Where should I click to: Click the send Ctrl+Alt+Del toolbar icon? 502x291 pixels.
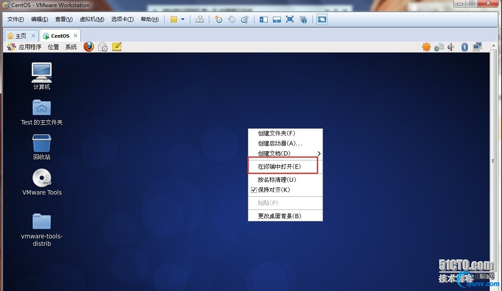click(x=200, y=20)
